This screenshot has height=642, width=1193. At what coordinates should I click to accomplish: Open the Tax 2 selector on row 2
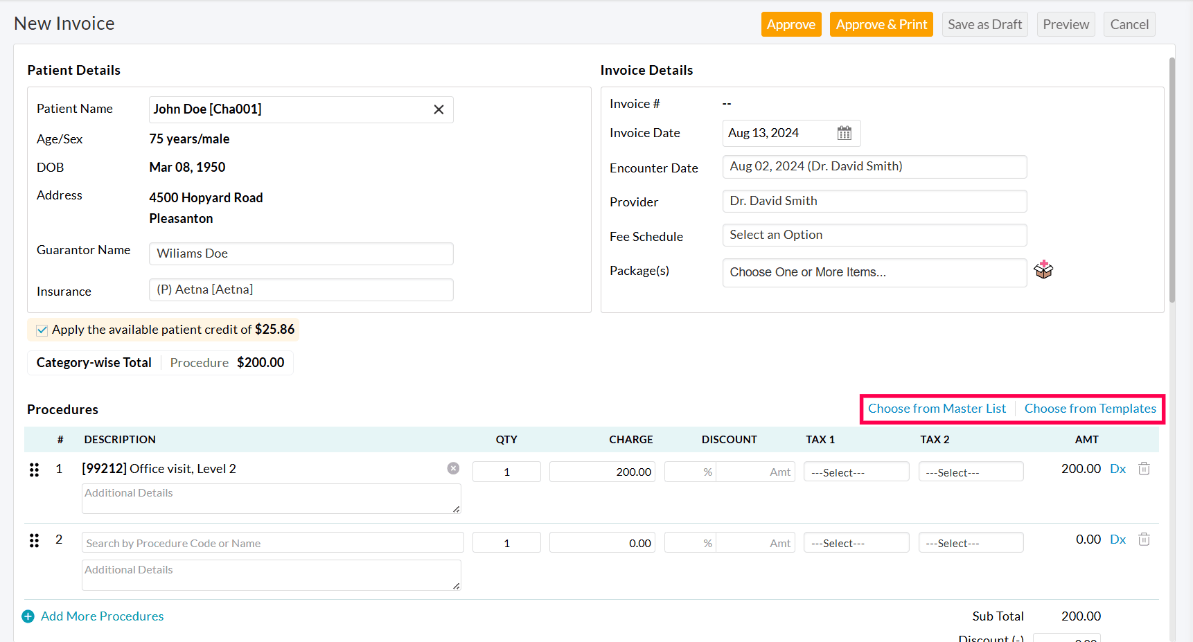pyautogui.click(x=971, y=542)
